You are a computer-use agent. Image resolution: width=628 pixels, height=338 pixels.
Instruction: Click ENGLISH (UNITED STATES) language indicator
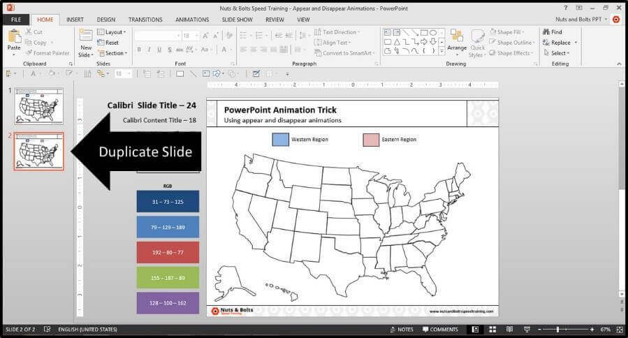[x=87, y=329]
